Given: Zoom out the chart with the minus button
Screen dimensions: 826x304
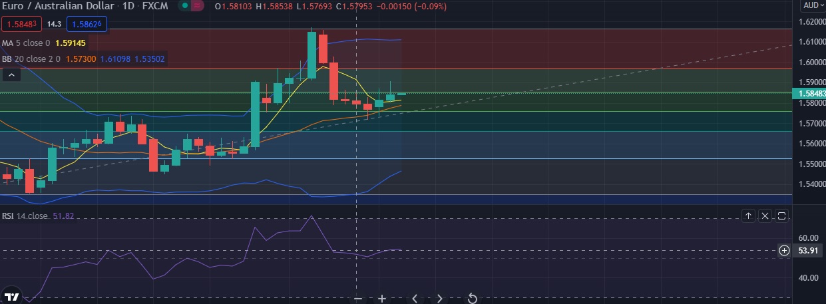Looking at the screenshot, I should pyautogui.click(x=358, y=299).
